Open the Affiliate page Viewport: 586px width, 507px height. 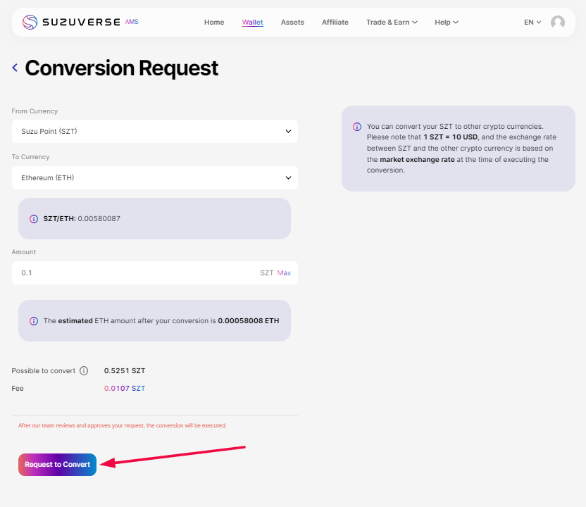tap(335, 23)
